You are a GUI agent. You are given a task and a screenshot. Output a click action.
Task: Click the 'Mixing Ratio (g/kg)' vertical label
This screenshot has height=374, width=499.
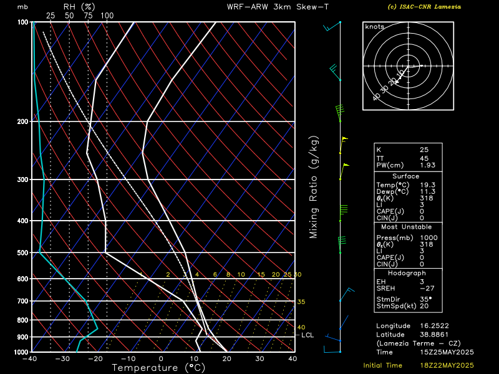pyautogui.click(x=314, y=188)
